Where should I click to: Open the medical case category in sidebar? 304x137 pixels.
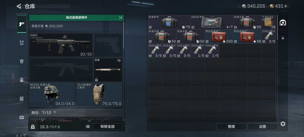point(22,117)
